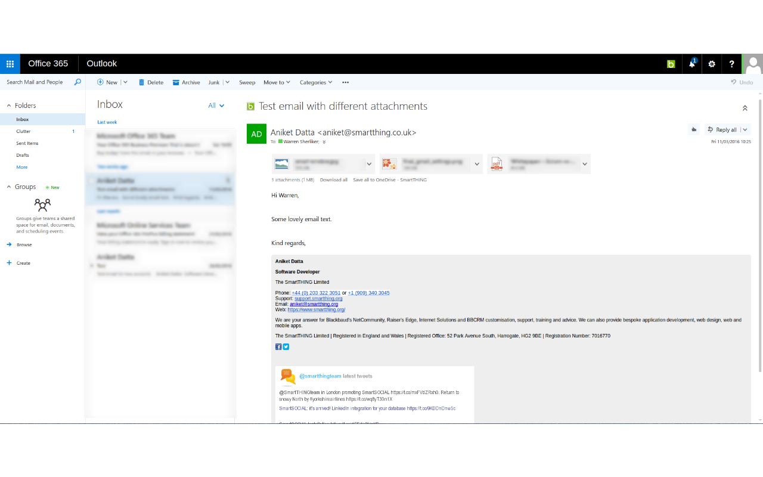Select the Inbox folder
The height and width of the screenshot is (477, 763).
[x=42, y=119]
